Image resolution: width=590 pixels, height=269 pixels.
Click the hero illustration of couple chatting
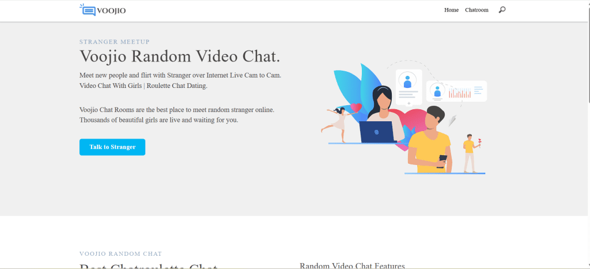404,118
